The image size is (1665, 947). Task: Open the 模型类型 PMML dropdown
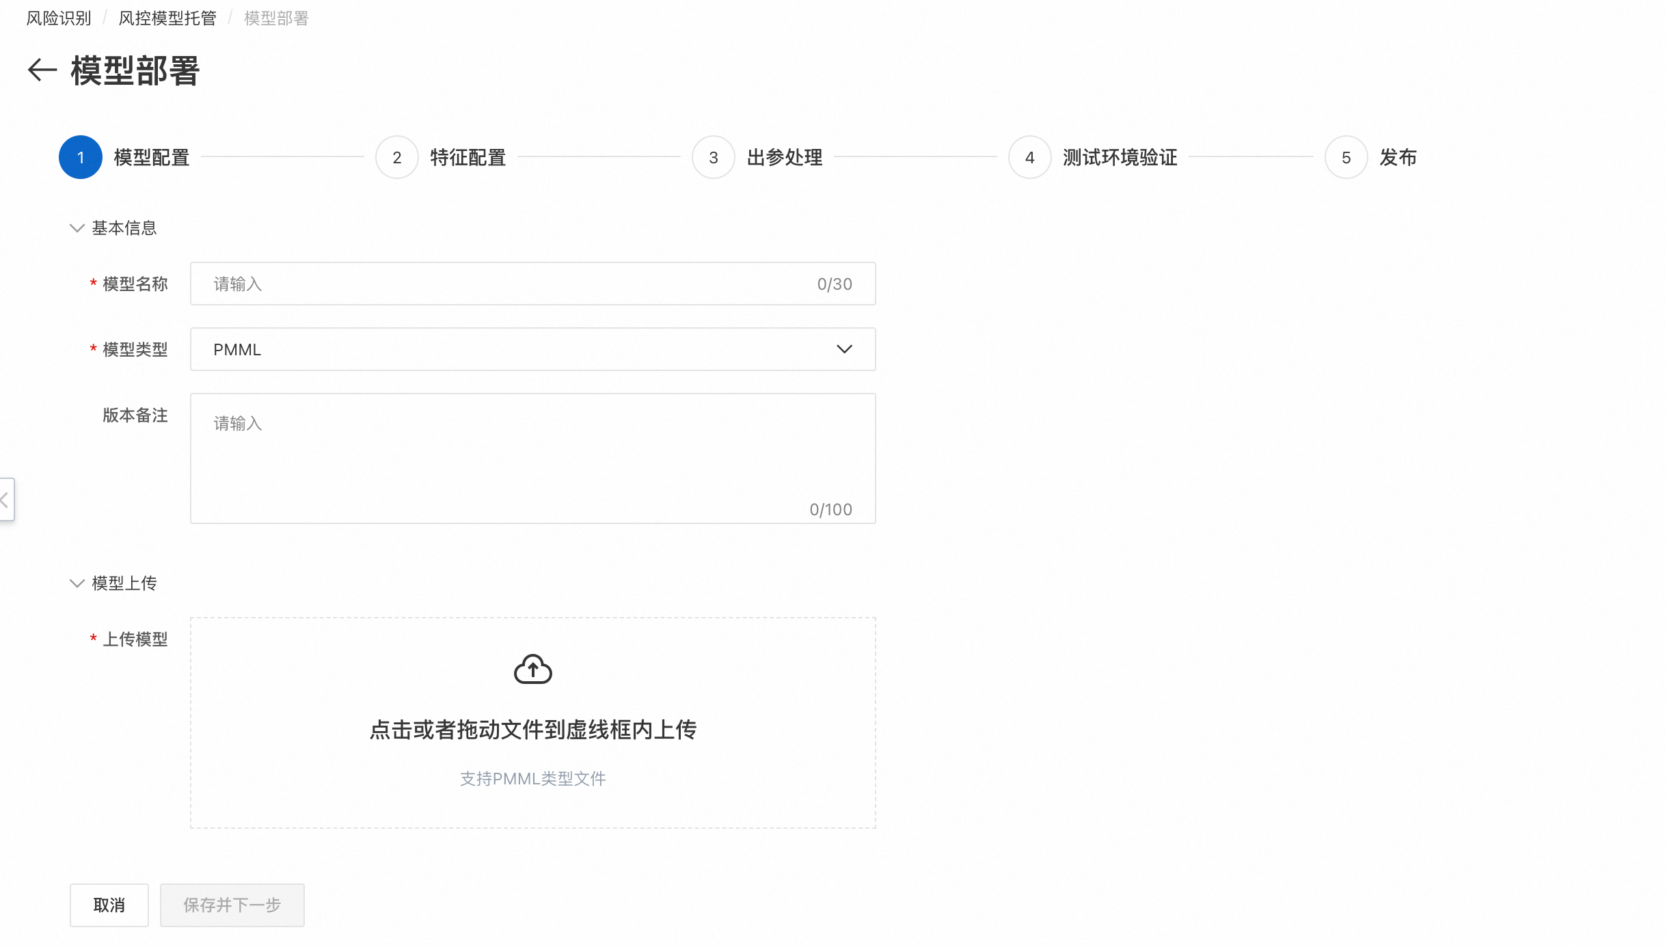532,349
